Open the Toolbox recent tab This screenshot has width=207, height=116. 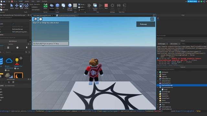pyautogui.click(x=17, y=48)
